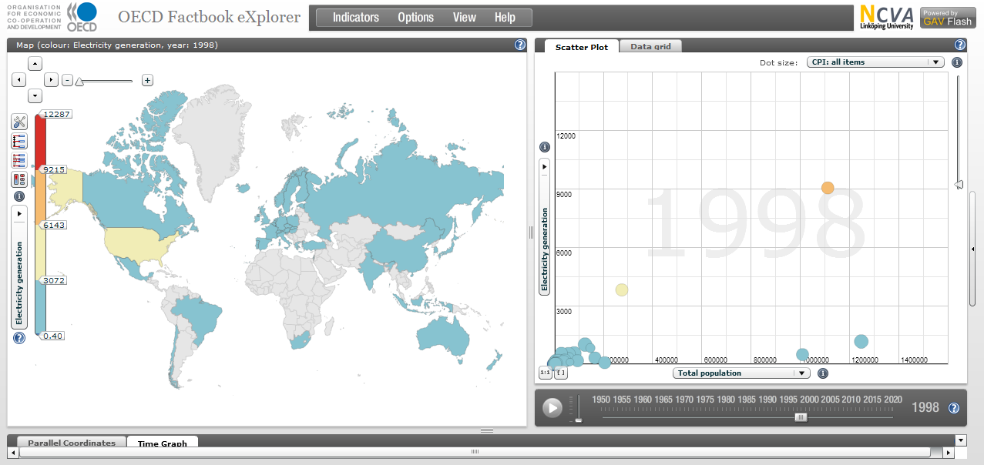Pan the map right with the right arrow
Image resolution: width=984 pixels, height=465 pixels.
click(x=51, y=80)
